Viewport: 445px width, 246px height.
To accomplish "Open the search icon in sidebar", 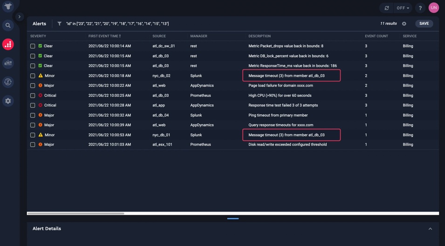I will click(x=8, y=26).
